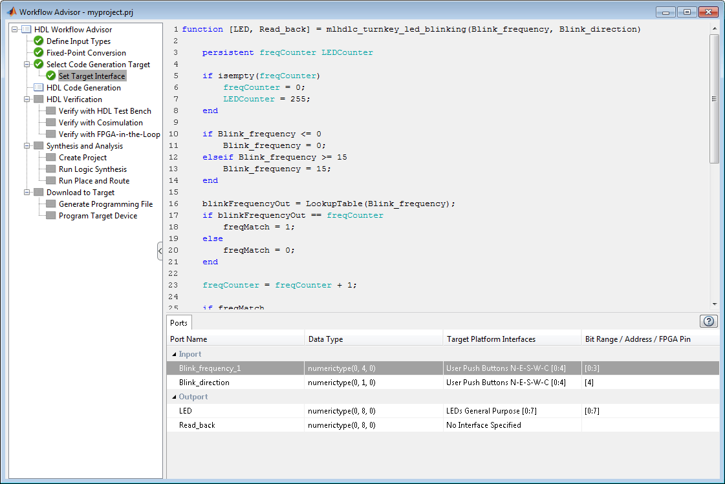Click green check icon beside Define Input Types

click(39, 41)
